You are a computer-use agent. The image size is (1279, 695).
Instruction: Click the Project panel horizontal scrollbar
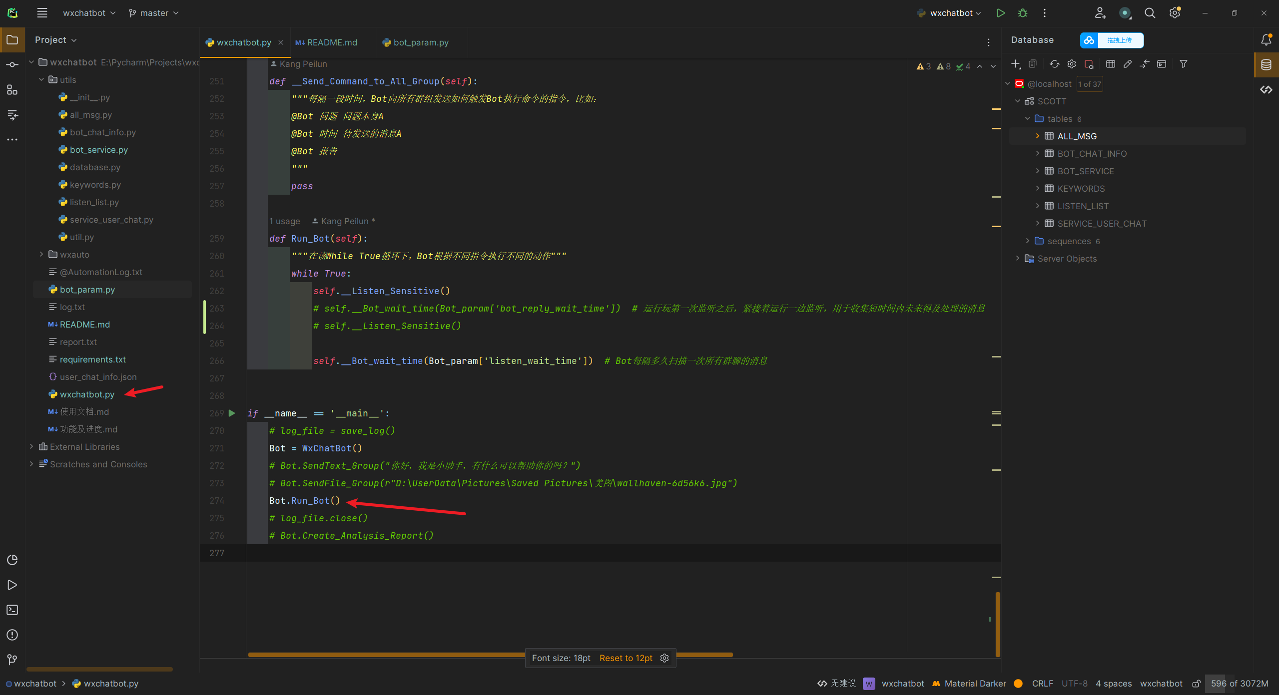click(99, 669)
